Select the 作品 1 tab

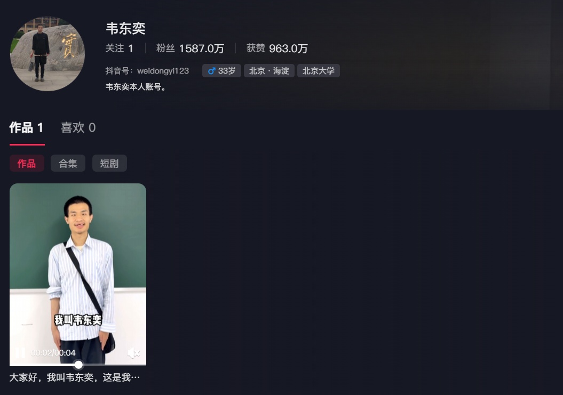pyautogui.click(x=27, y=128)
